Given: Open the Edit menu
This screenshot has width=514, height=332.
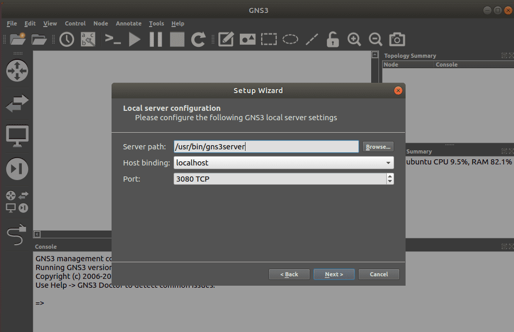Looking at the screenshot, I should pos(30,23).
